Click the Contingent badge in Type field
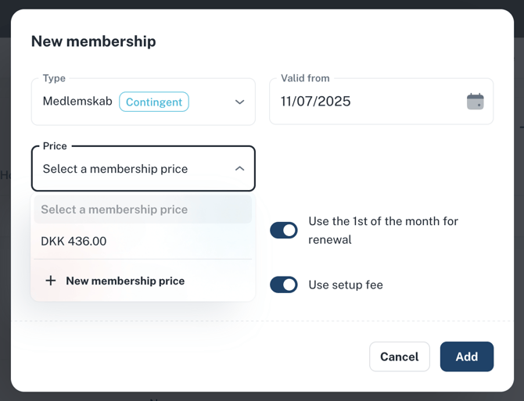 (x=154, y=102)
